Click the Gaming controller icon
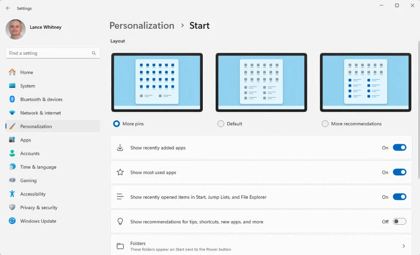Screen dimensions: 420x255 pos(12,180)
